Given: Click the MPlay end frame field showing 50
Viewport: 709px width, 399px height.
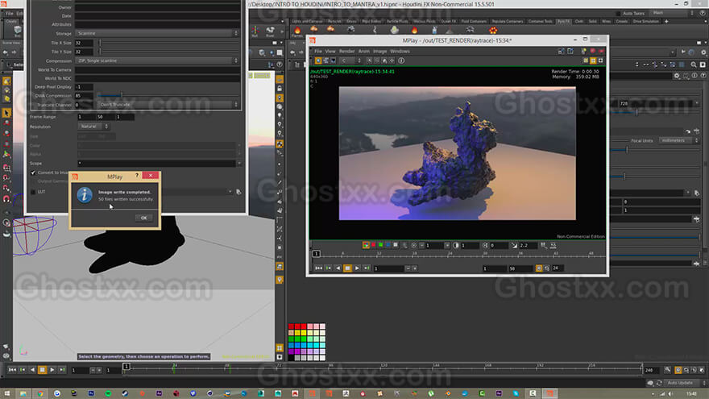Looking at the screenshot, I should tap(520, 268).
